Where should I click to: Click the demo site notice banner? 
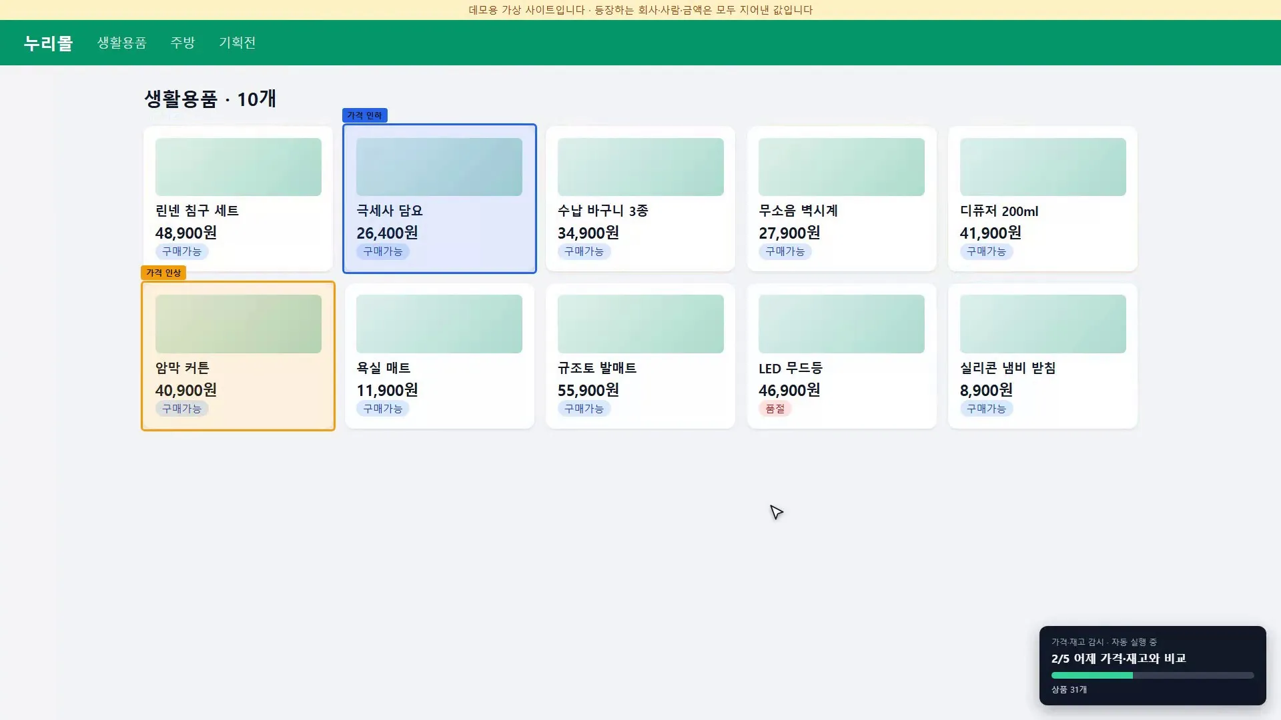point(640,10)
